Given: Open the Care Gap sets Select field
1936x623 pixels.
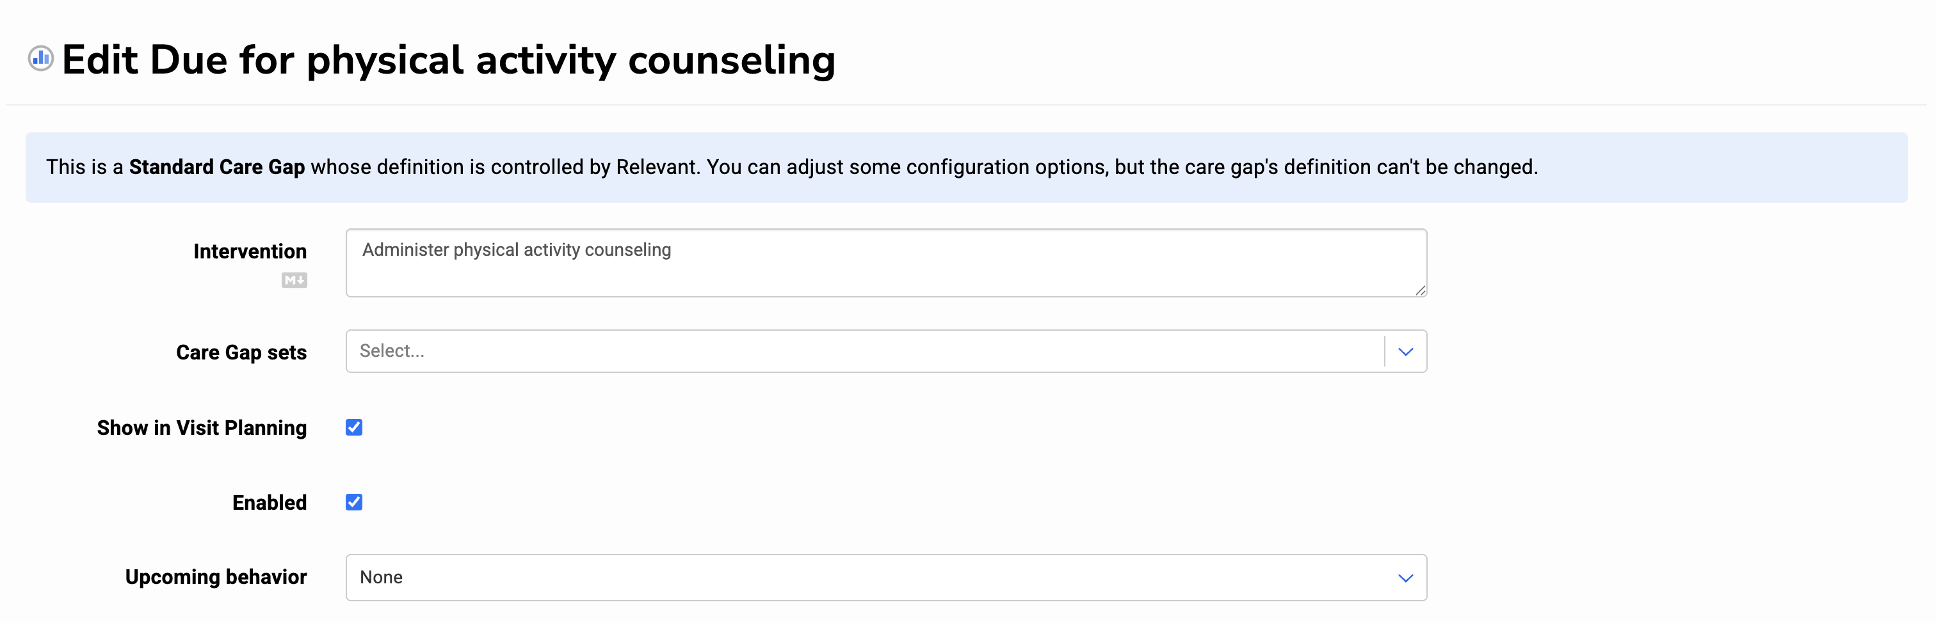Looking at the screenshot, I should [864, 351].
